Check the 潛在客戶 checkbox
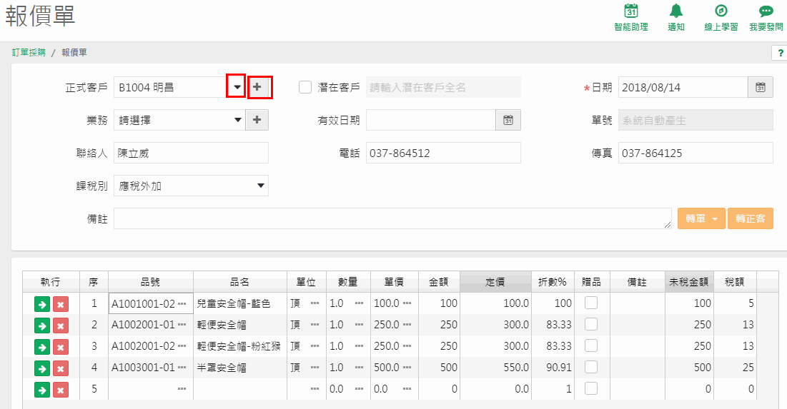Image resolution: width=787 pixels, height=409 pixels. coord(305,87)
